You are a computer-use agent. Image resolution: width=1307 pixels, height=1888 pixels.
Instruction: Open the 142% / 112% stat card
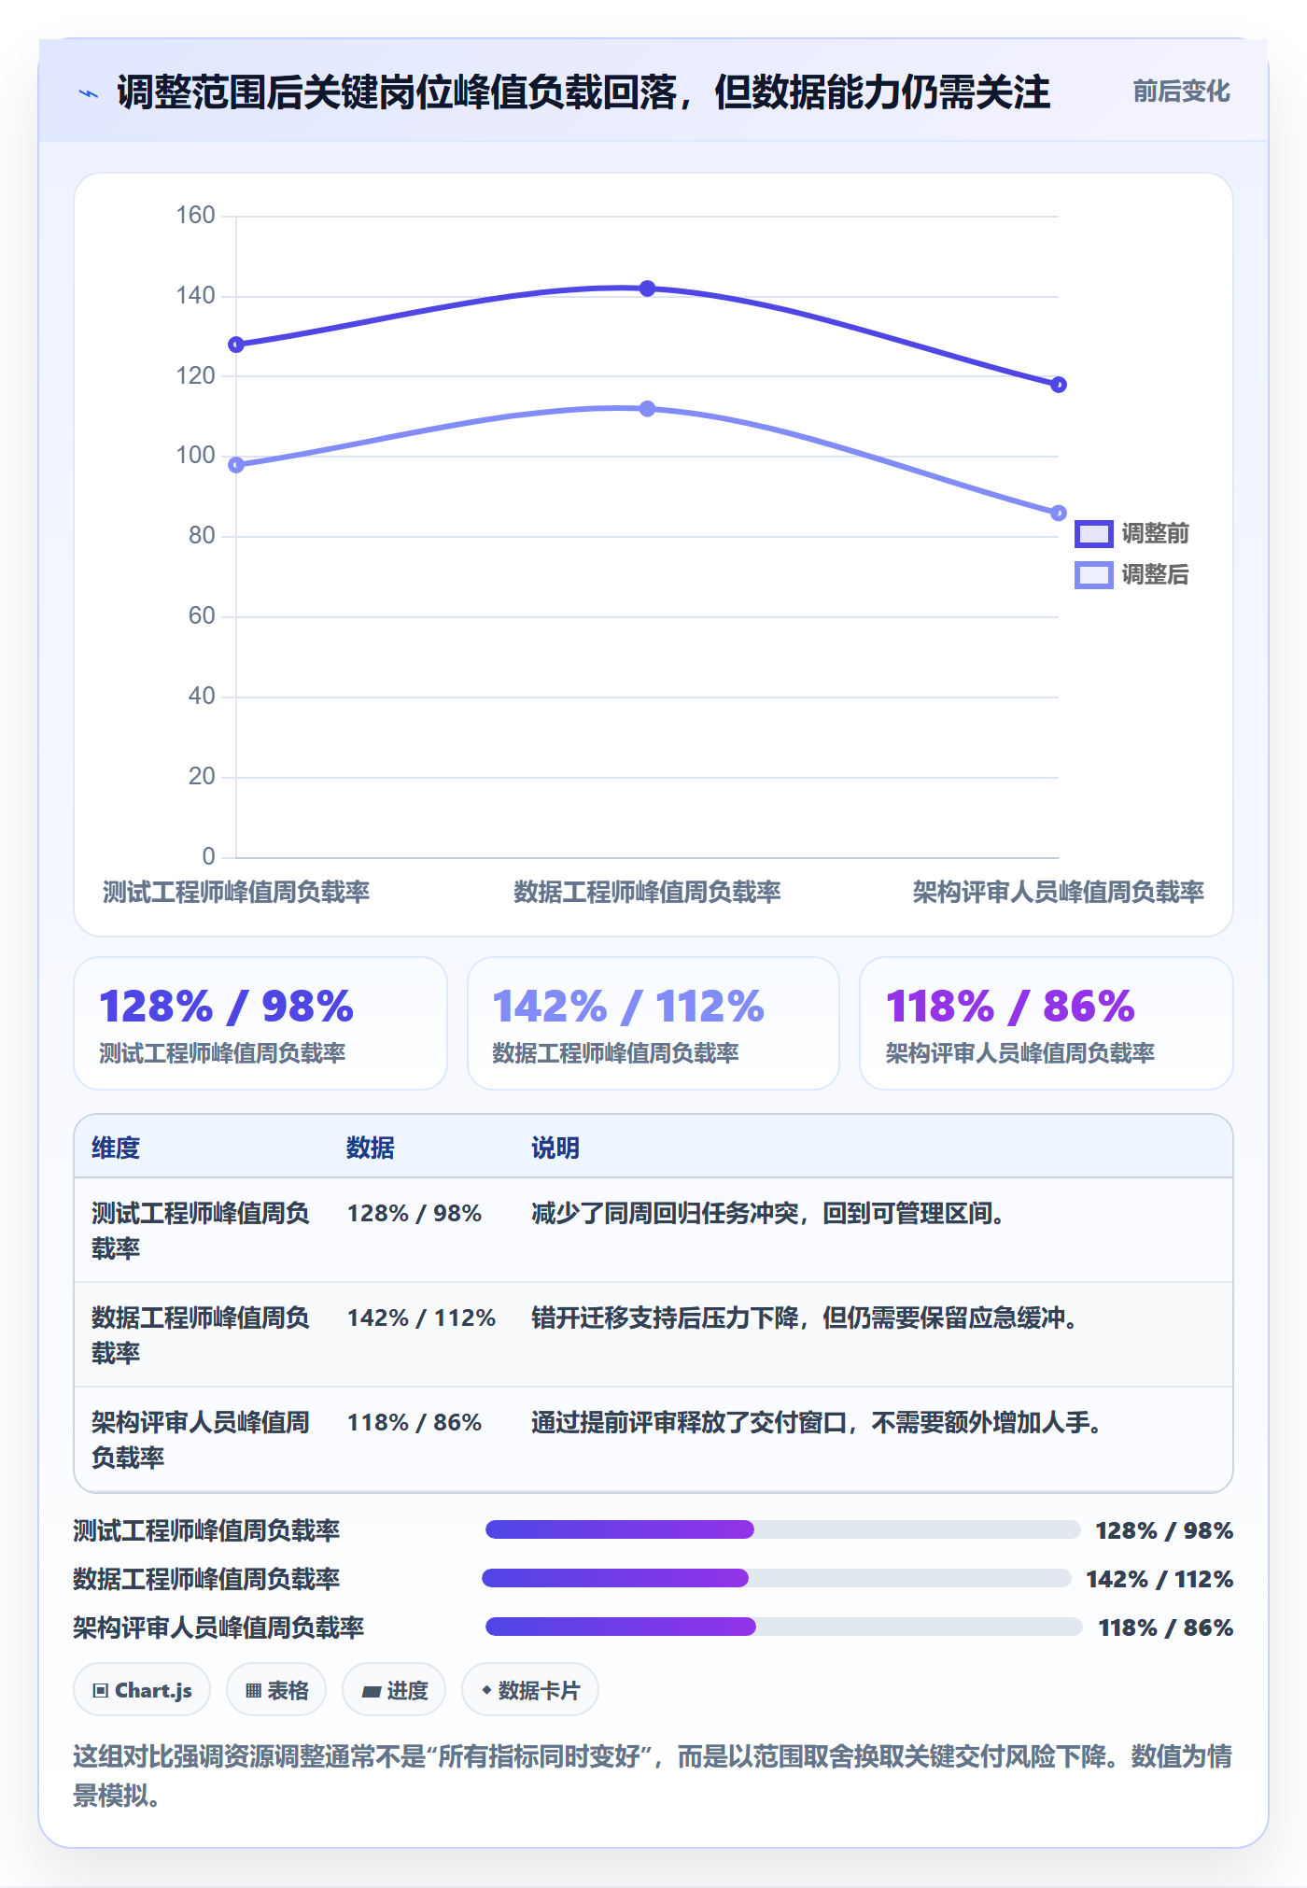click(x=653, y=1023)
